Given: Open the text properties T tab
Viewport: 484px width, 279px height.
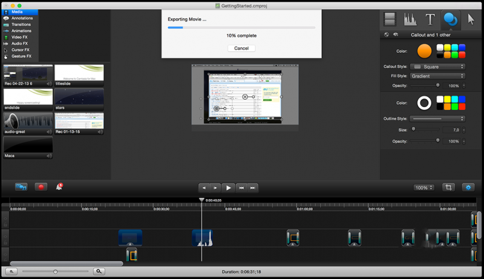Looking at the screenshot, I should pyautogui.click(x=430, y=19).
